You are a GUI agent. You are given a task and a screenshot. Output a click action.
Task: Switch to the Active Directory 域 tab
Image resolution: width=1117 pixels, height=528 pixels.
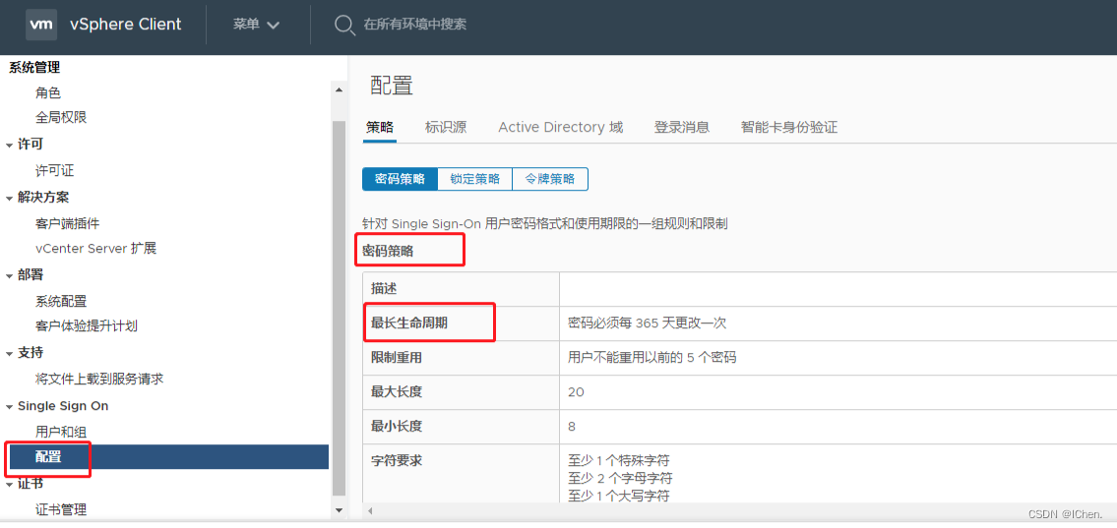pyautogui.click(x=561, y=128)
